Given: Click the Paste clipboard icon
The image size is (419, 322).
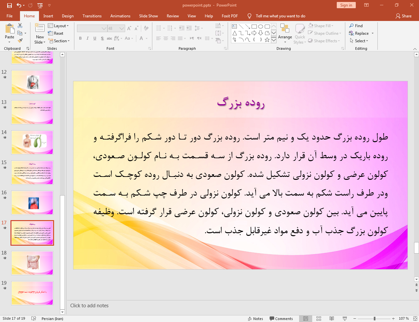Looking at the screenshot, I should click(x=10, y=29).
